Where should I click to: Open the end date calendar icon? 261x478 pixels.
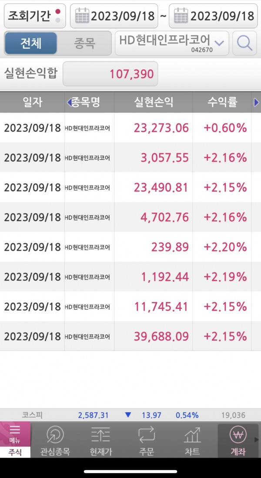(x=181, y=16)
